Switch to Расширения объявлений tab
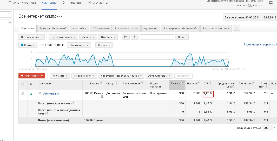 click(180, 28)
